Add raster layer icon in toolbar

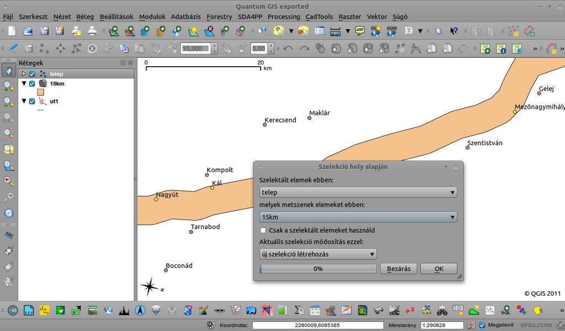[130, 31]
